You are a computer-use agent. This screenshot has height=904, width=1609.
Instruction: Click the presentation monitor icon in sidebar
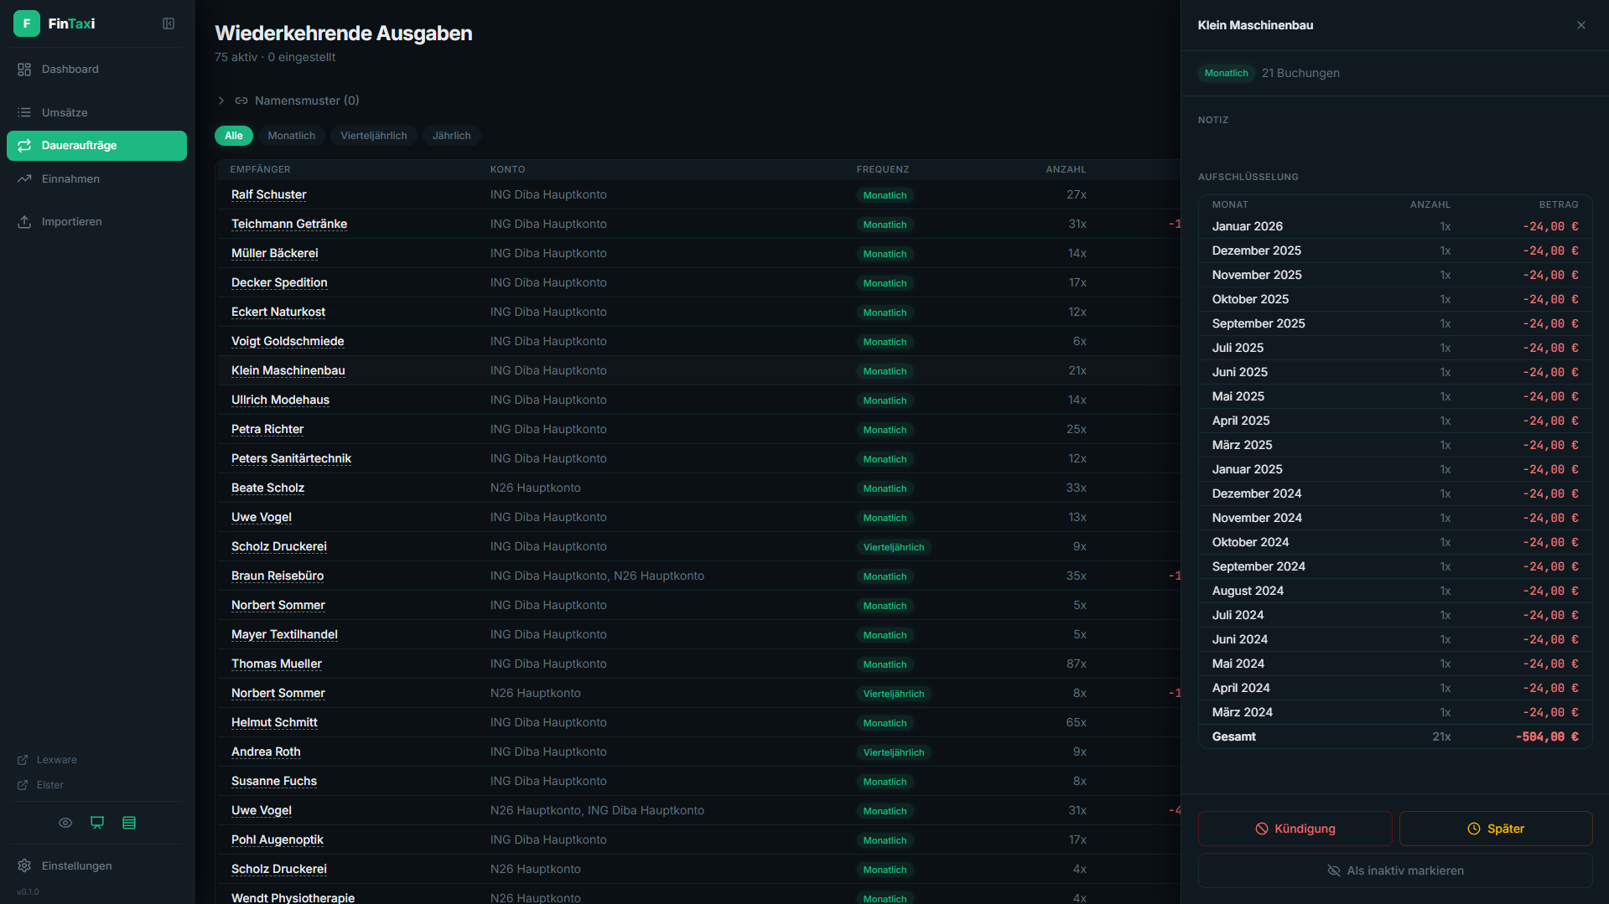point(97,823)
